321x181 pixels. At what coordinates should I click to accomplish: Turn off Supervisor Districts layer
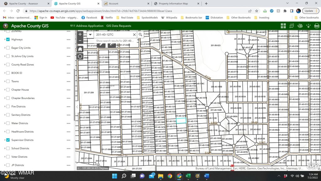(x=8, y=140)
